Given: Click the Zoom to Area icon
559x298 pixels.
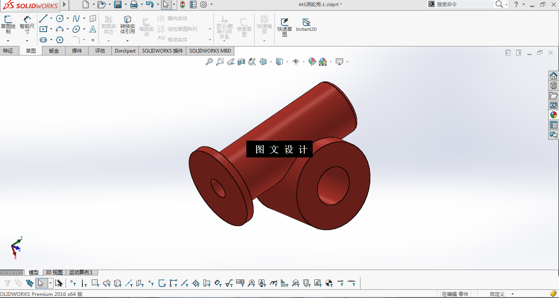Looking at the screenshot, I should (x=220, y=62).
